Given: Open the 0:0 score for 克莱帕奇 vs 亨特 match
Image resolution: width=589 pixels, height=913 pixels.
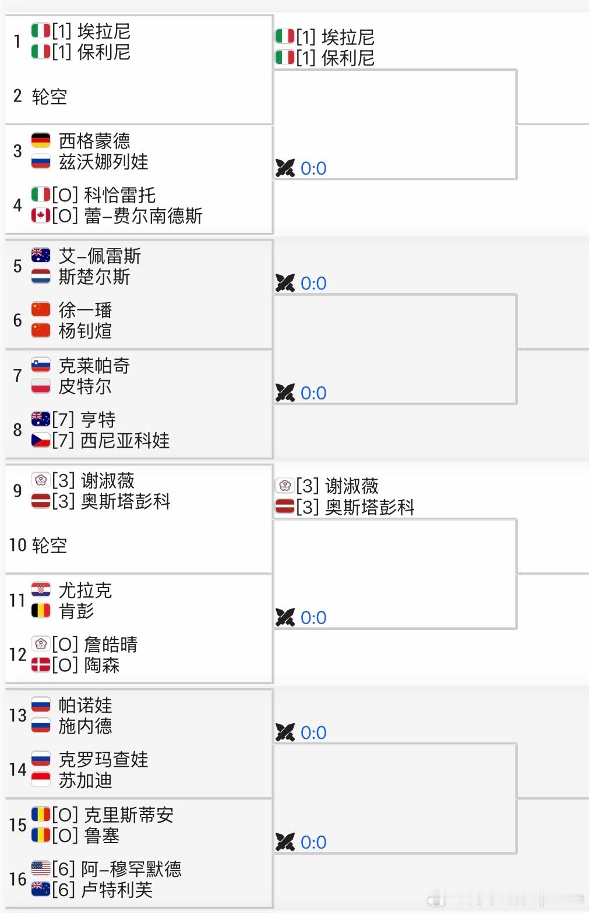Looking at the screenshot, I should 313,393.
